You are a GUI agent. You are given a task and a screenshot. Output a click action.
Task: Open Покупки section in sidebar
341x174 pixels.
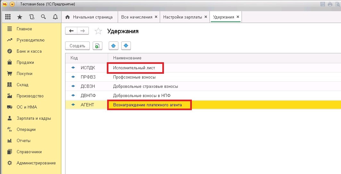click(31, 73)
